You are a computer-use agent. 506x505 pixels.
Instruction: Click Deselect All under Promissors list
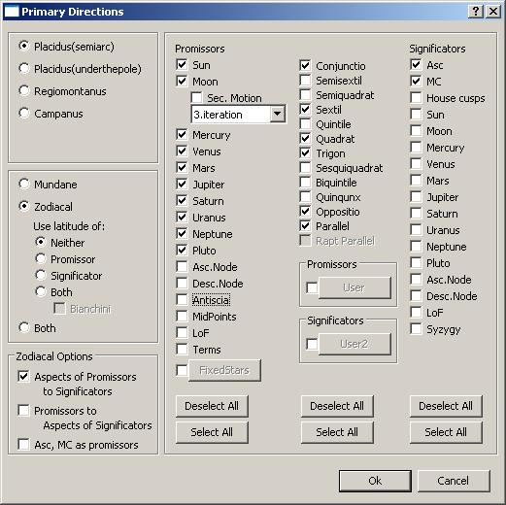(x=212, y=406)
